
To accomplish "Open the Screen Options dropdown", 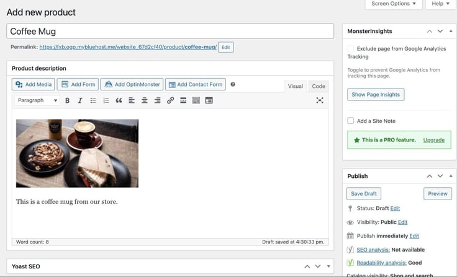I will point(394,4).
